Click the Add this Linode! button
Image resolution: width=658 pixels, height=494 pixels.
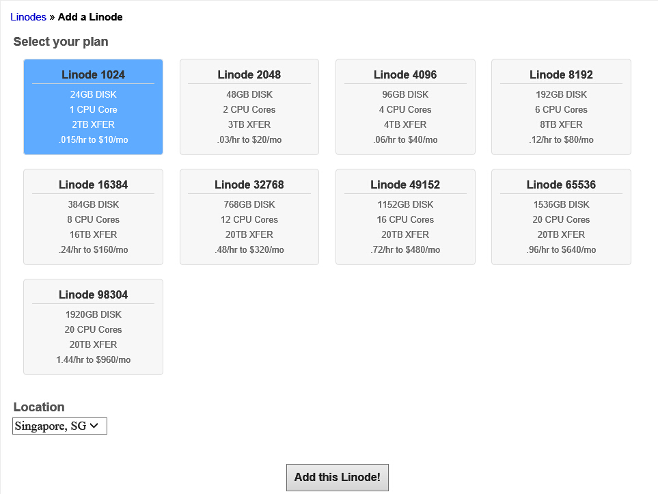click(338, 477)
